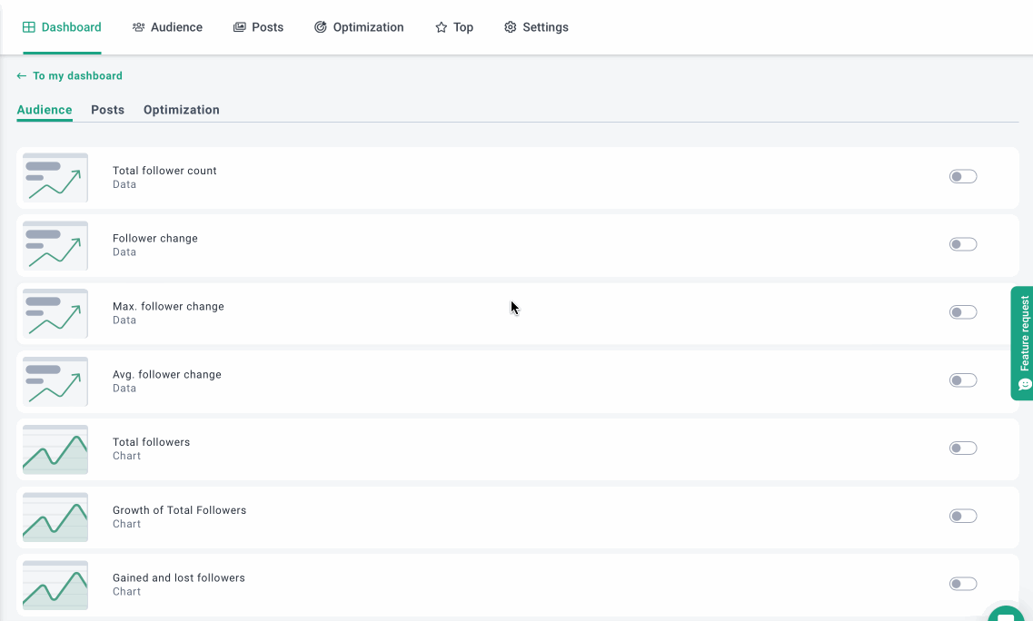The width and height of the screenshot is (1033, 621).
Task: Click the To my dashboard link
Action: pos(77,76)
